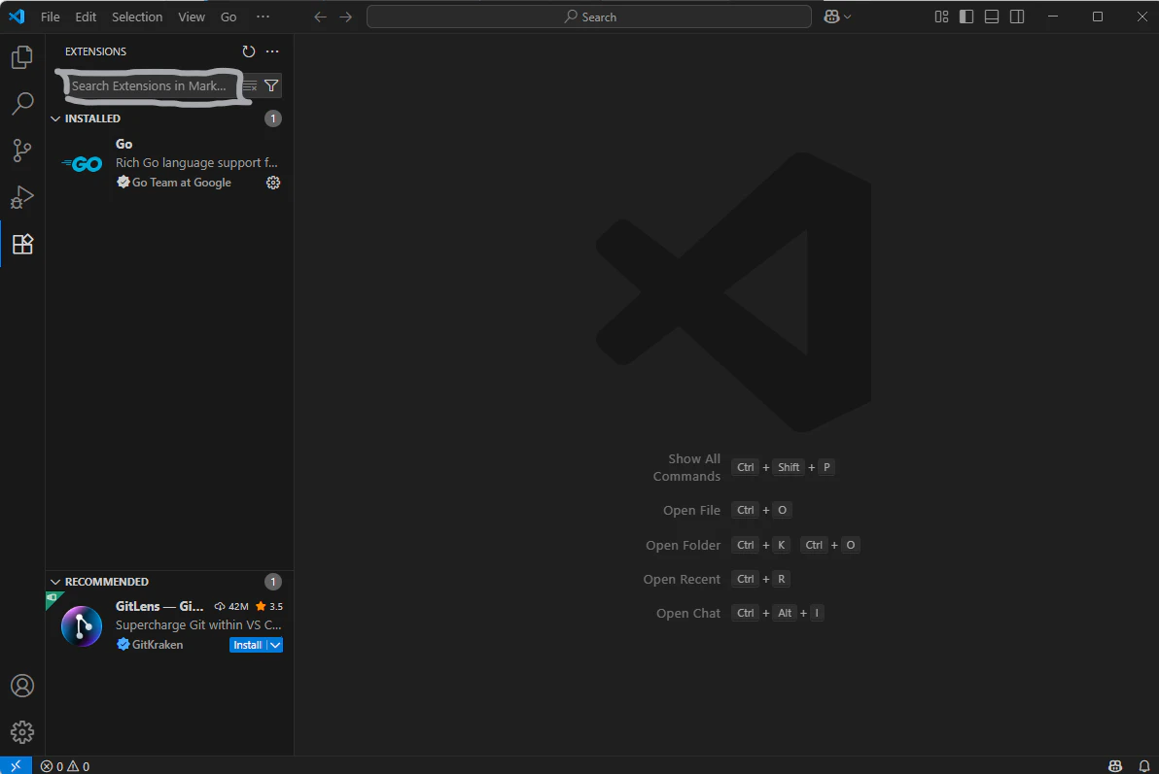Screen dimensions: 1159x774
Task: Click Show All Commands label
Action: [686, 467]
